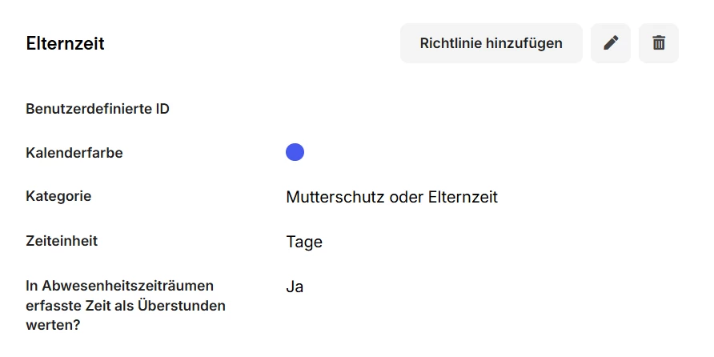Edit the Elternzeit absence type

click(x=611, y=43)
